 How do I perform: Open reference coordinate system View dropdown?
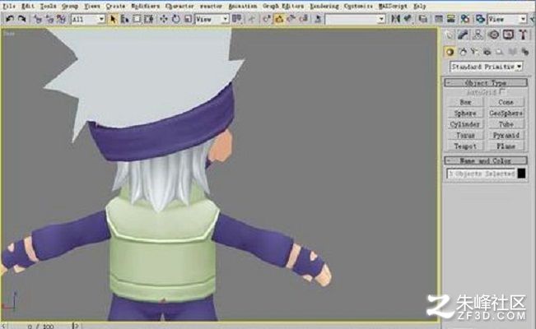[212, 19]
